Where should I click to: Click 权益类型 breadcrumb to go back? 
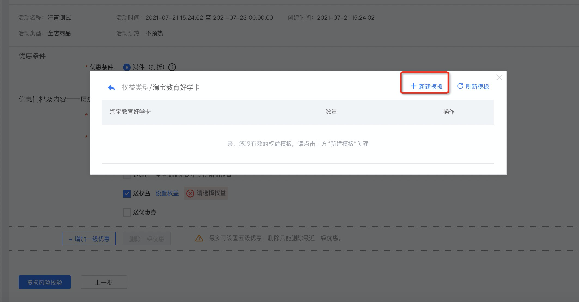pos(135,87)
